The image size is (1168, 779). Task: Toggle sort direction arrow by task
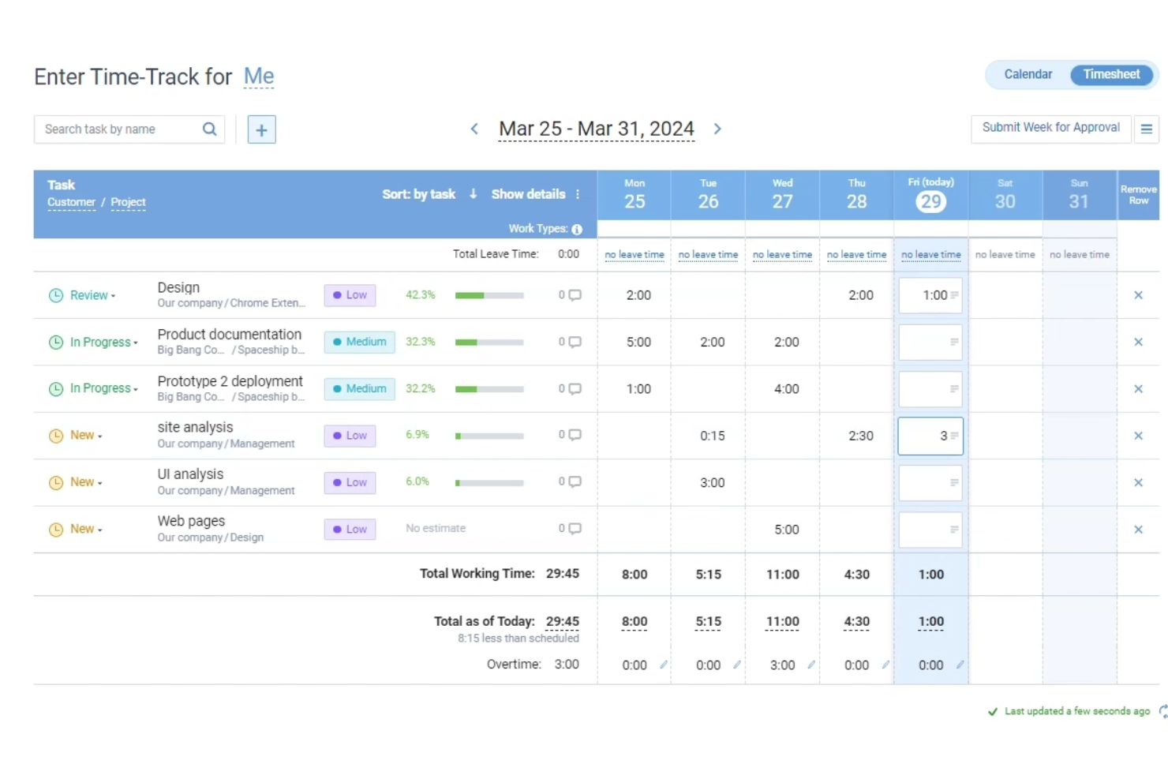[x=473, y=194]
